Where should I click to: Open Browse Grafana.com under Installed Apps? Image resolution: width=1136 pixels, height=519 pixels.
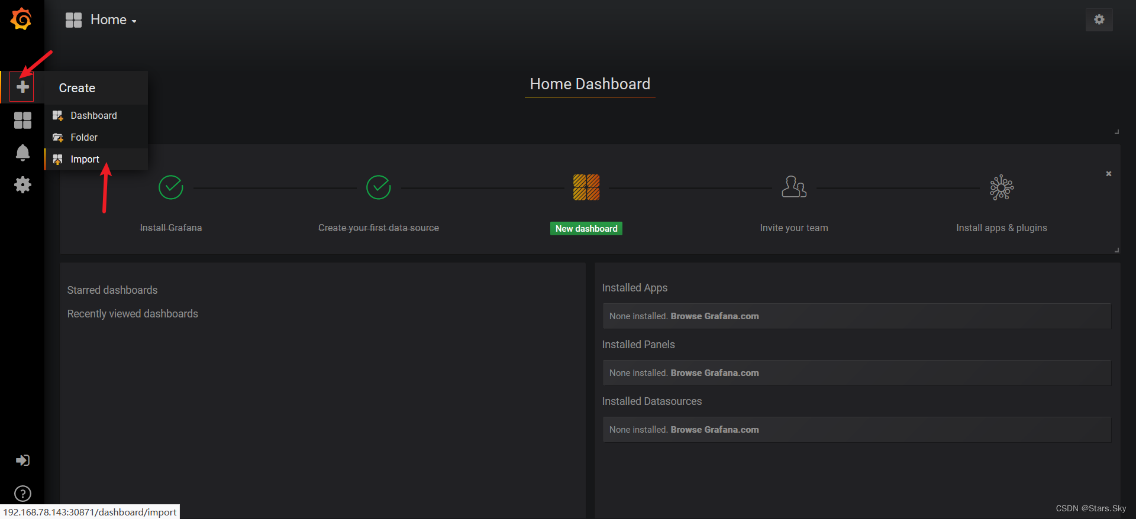tap(715, 316)
